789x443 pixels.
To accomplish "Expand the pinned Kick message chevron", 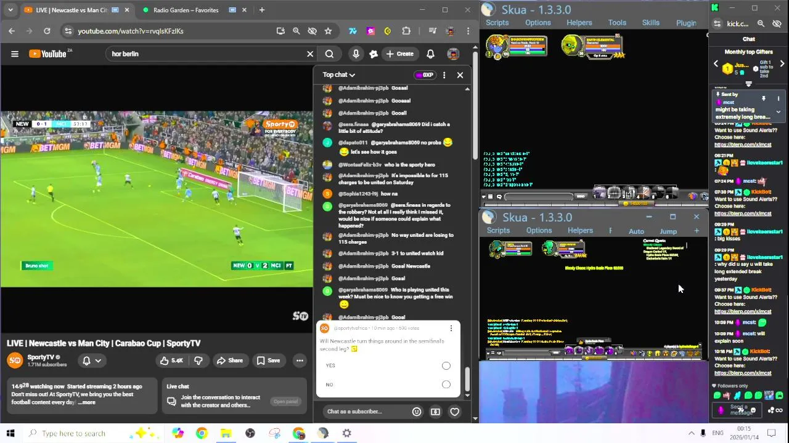I will pos(778,112).
